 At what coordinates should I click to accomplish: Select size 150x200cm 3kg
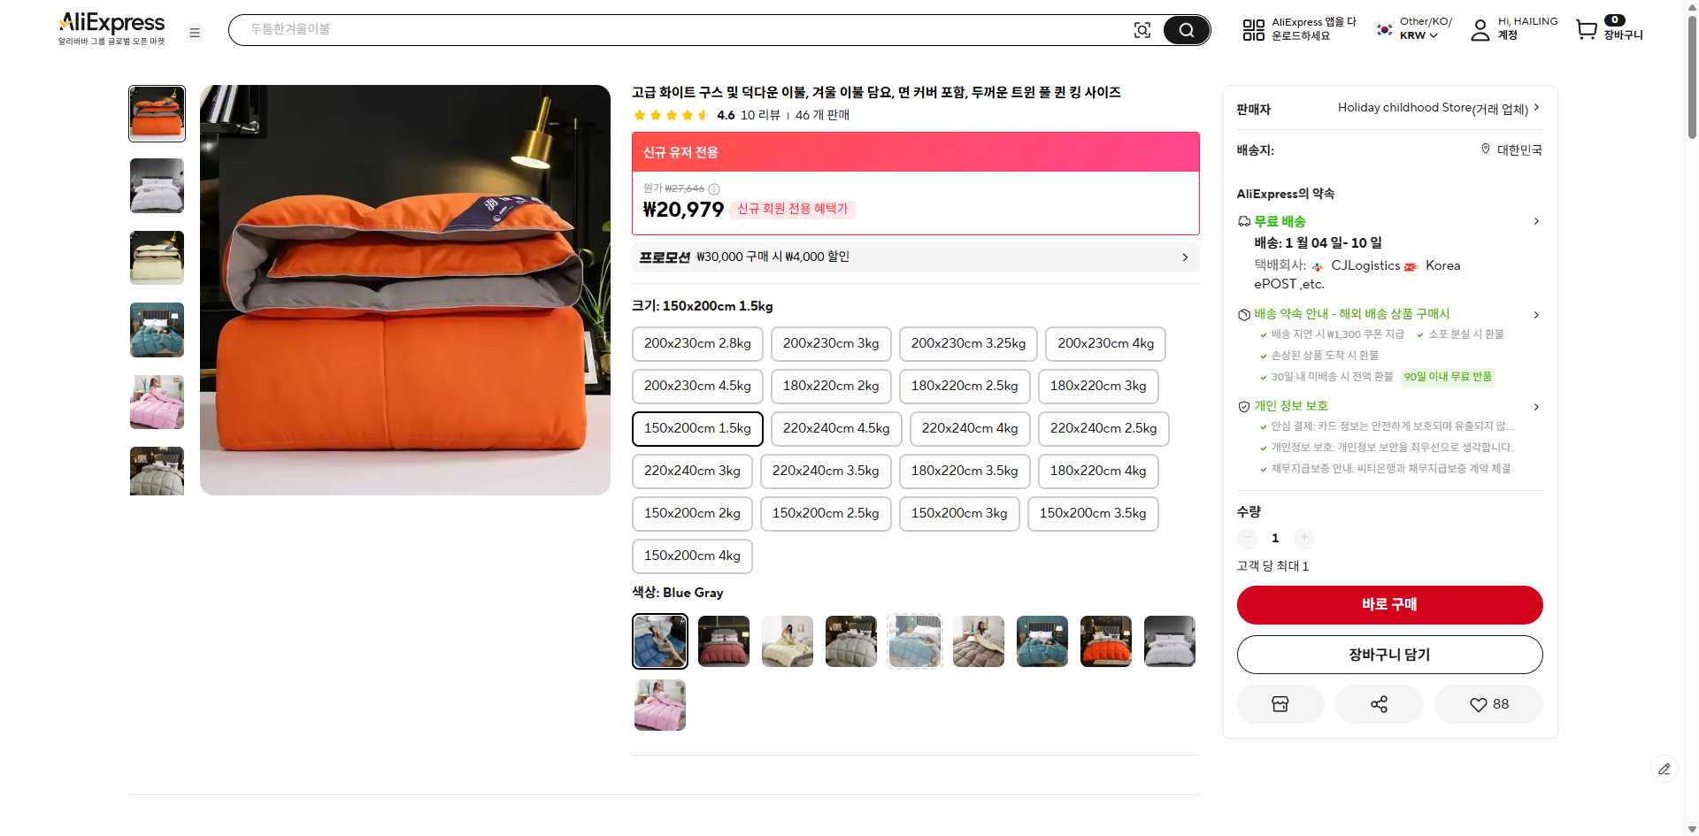(x=959, y=513)
